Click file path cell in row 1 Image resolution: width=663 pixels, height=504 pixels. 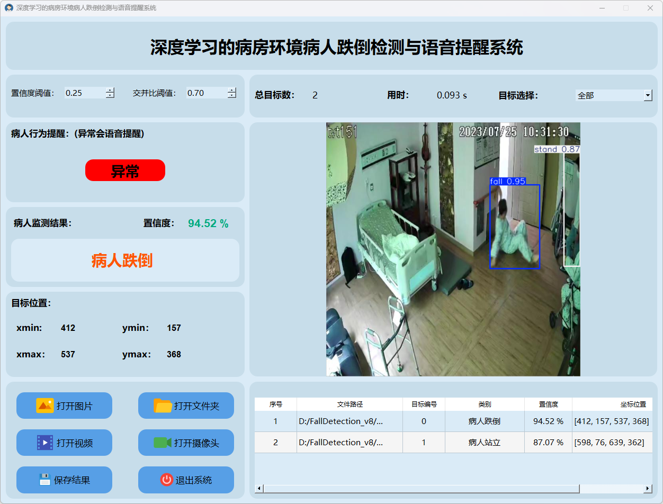coord(350,421)
